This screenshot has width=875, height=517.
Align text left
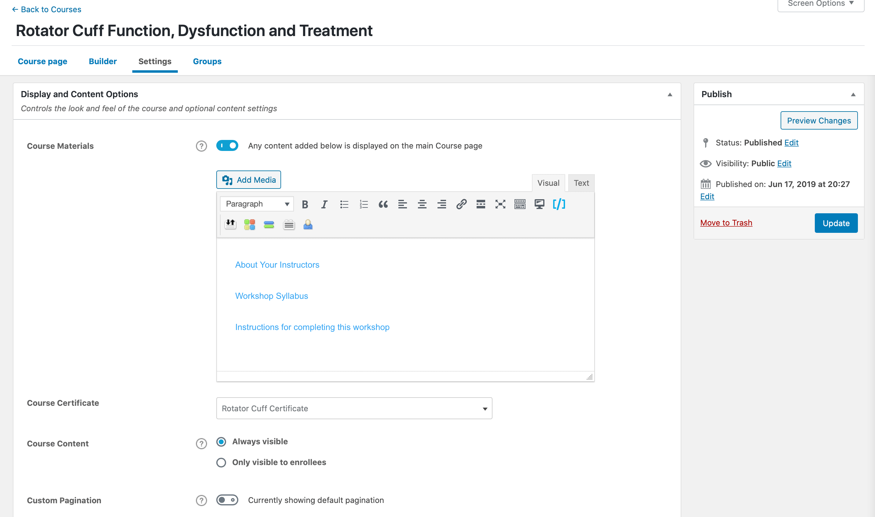403,204
